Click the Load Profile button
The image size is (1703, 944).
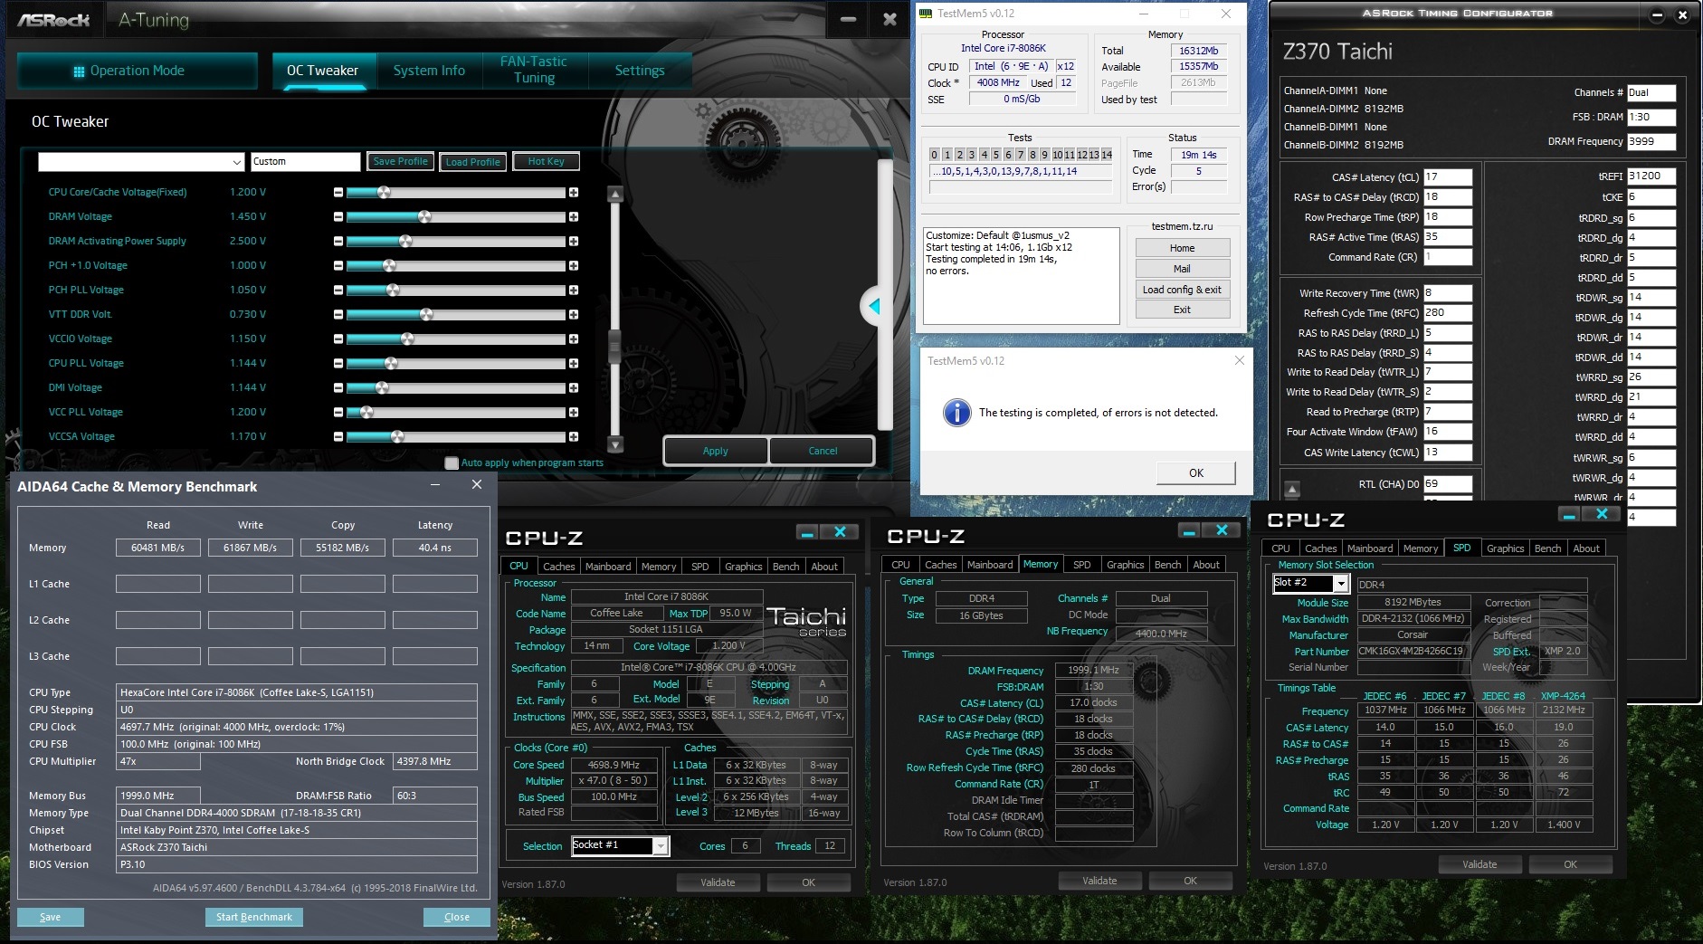472,162
